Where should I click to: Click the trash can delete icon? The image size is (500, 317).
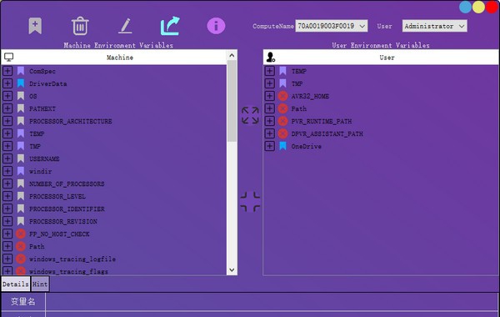point(80,26)
